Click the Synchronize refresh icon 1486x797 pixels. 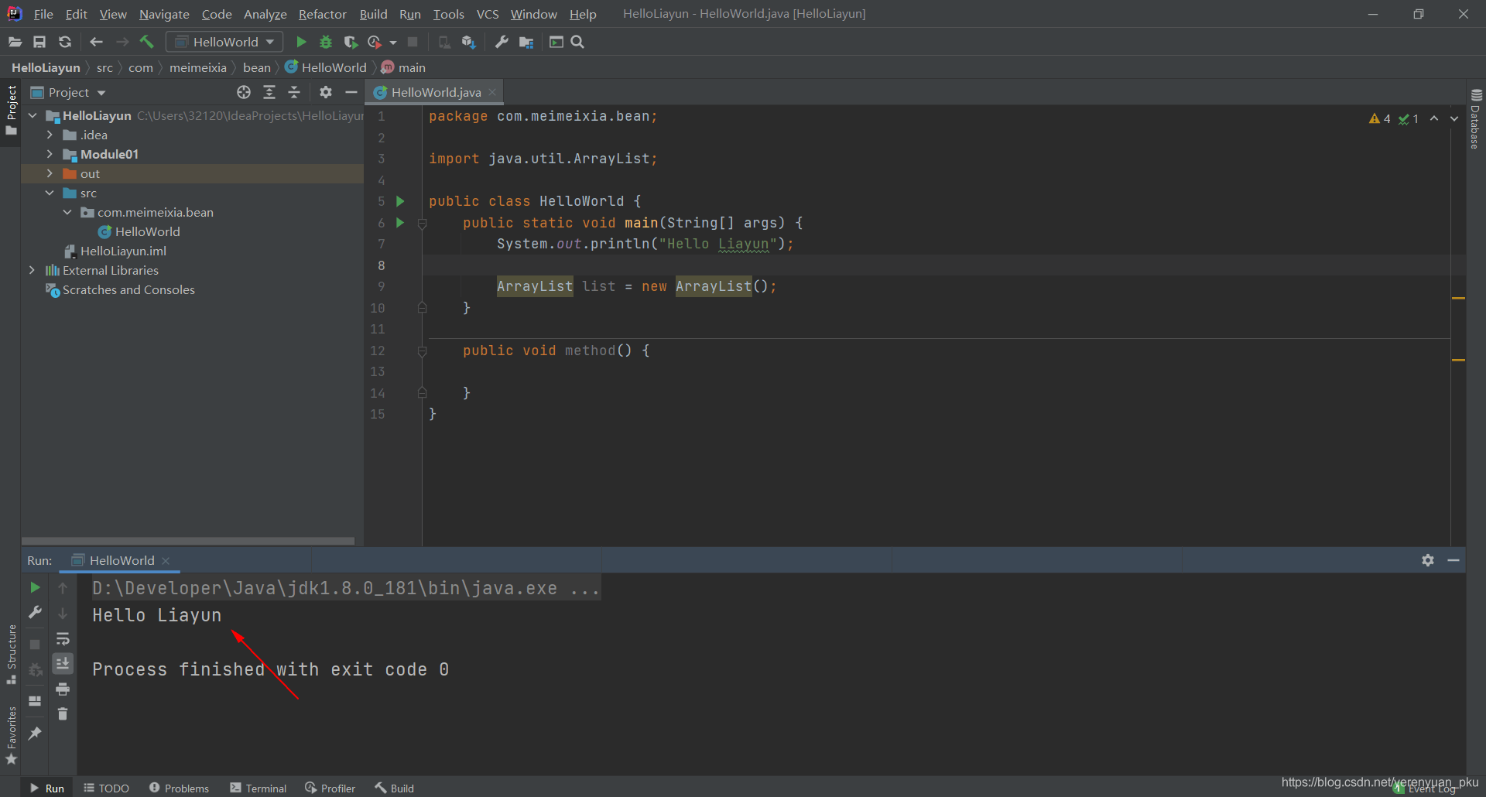tap(65, 42)
